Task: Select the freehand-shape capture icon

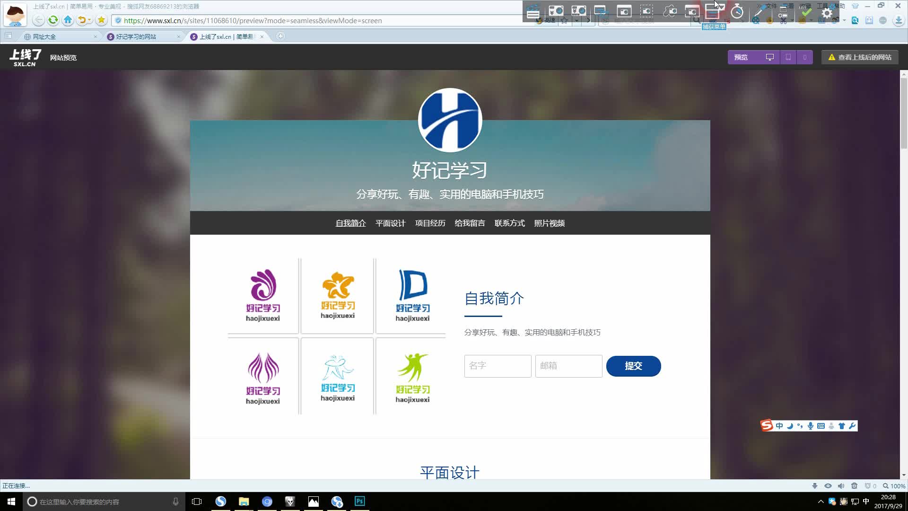Action: (x=670, y=10)
